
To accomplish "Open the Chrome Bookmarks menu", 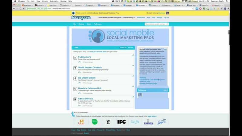I will (x=54, y=1).
